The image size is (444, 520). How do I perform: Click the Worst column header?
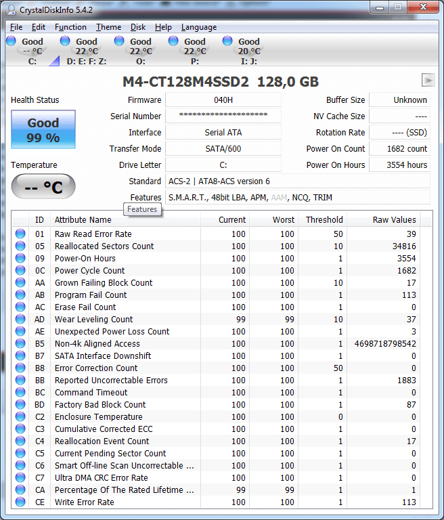(x=274, y=219)
